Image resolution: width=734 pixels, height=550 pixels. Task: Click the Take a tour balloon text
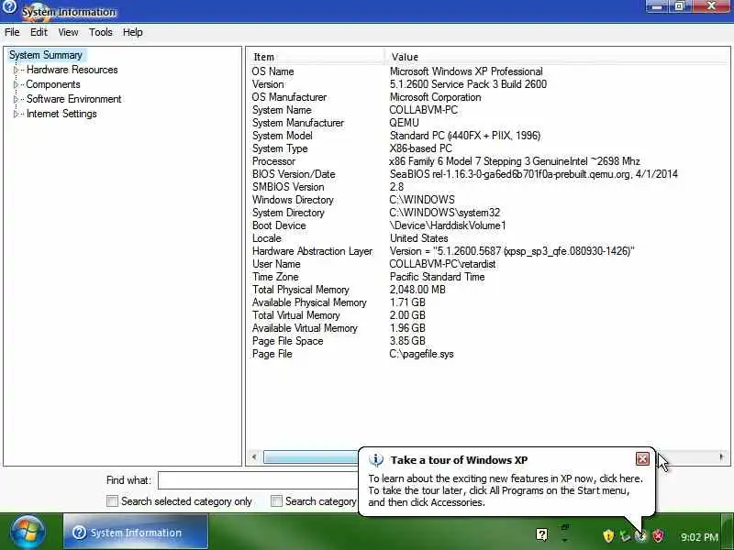click(x=506, y=490)
